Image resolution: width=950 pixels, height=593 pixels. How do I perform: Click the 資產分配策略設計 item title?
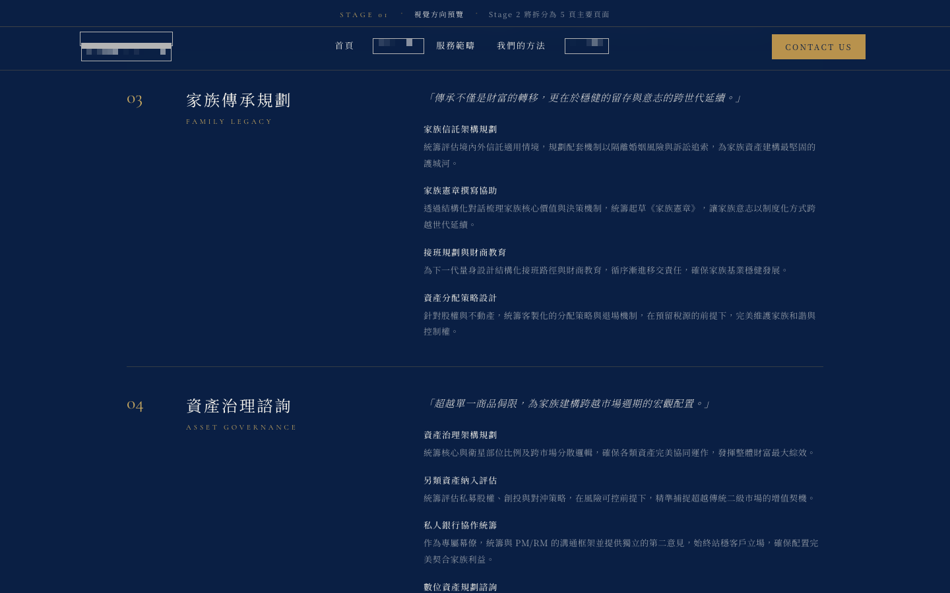click(460, 298)
